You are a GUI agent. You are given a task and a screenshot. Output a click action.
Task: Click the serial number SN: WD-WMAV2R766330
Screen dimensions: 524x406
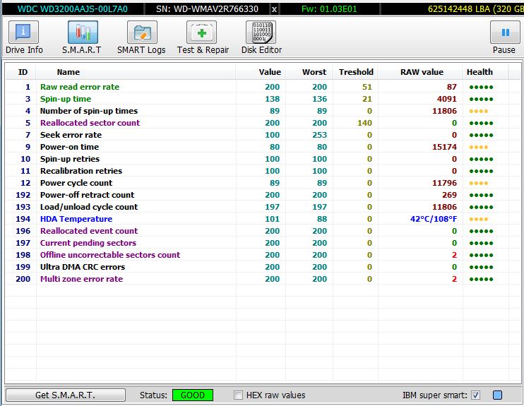[x=207, y=9]
